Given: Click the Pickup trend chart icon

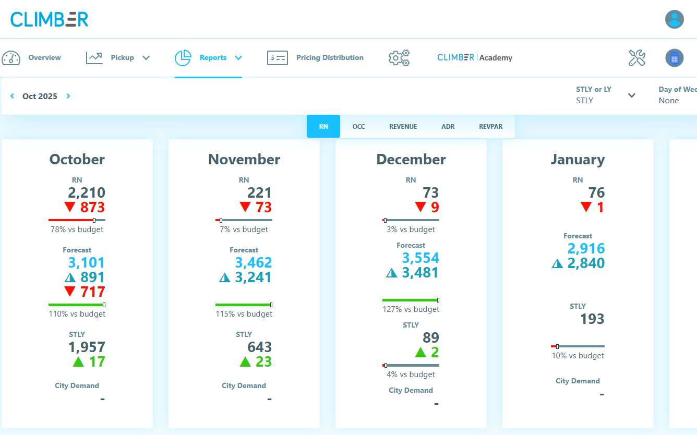Looking at the screenshot, I should 94,58.
